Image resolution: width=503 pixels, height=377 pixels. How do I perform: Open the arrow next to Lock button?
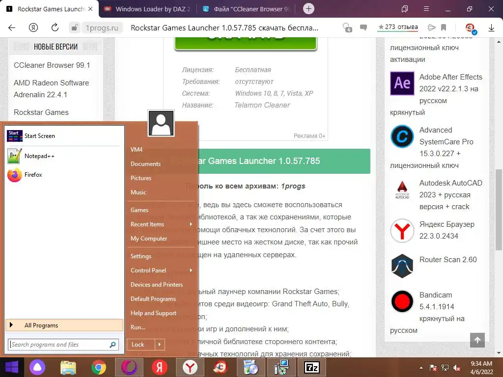(160, 344)
